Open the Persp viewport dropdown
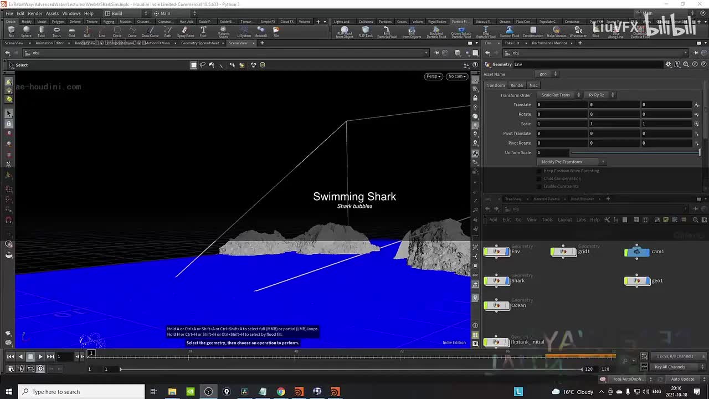 point(433,76)
